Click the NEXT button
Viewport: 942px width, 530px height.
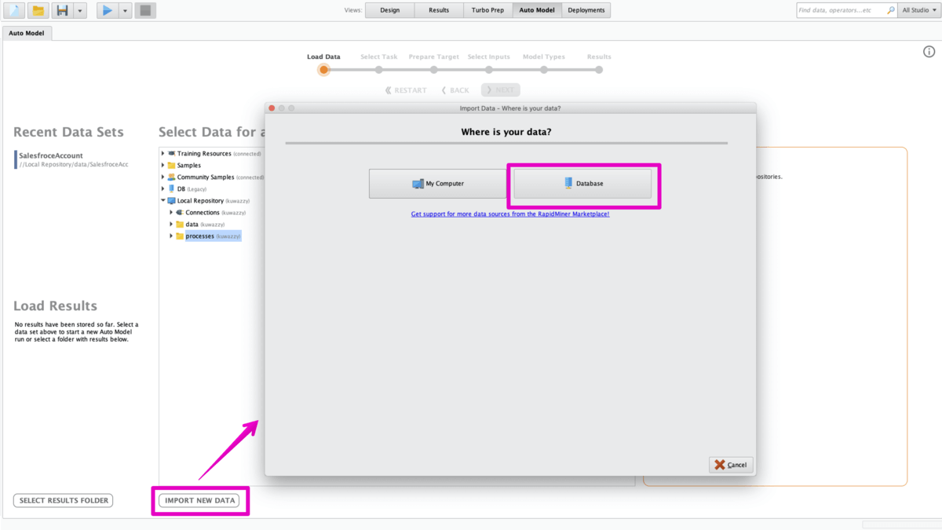pos(501,90)
